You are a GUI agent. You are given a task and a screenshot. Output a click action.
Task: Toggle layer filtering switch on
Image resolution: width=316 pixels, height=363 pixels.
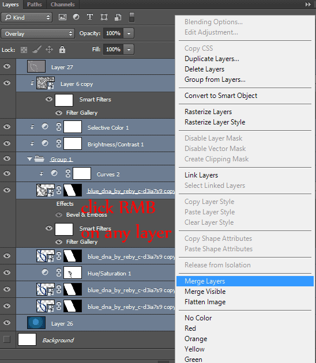click(131, 17)
